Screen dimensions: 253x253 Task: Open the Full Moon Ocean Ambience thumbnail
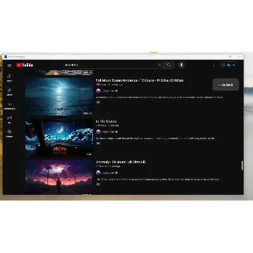(x=59, y=97)
